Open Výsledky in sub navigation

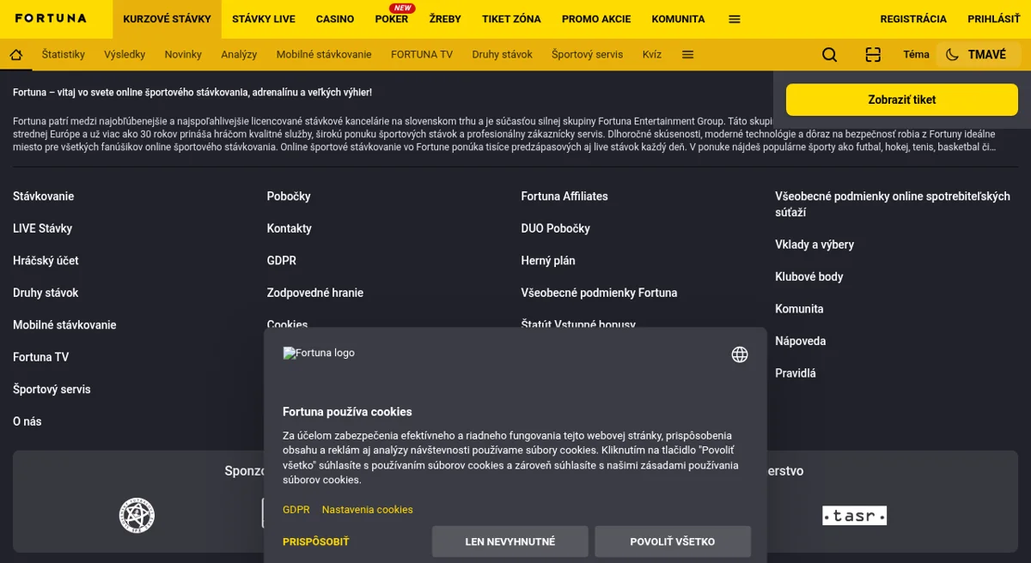[125, 55]
